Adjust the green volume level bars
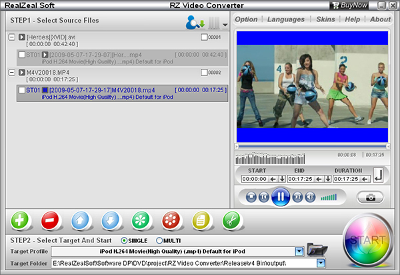The image size is (400, 275). (x=329, y=197)
